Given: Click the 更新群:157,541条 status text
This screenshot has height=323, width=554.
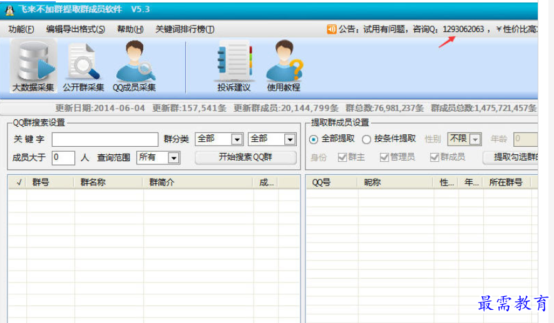Looking at the screenshot, I should click(190, 108).
